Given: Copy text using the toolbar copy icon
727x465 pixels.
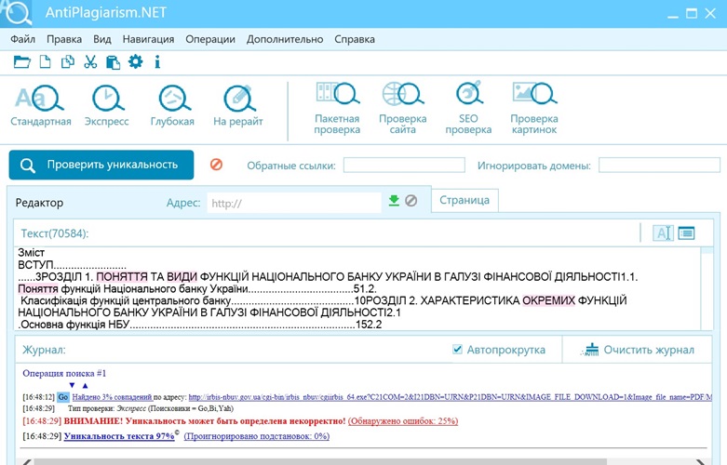Looking at the screenshot, I should pyautogui.click(x=68, y=61).
